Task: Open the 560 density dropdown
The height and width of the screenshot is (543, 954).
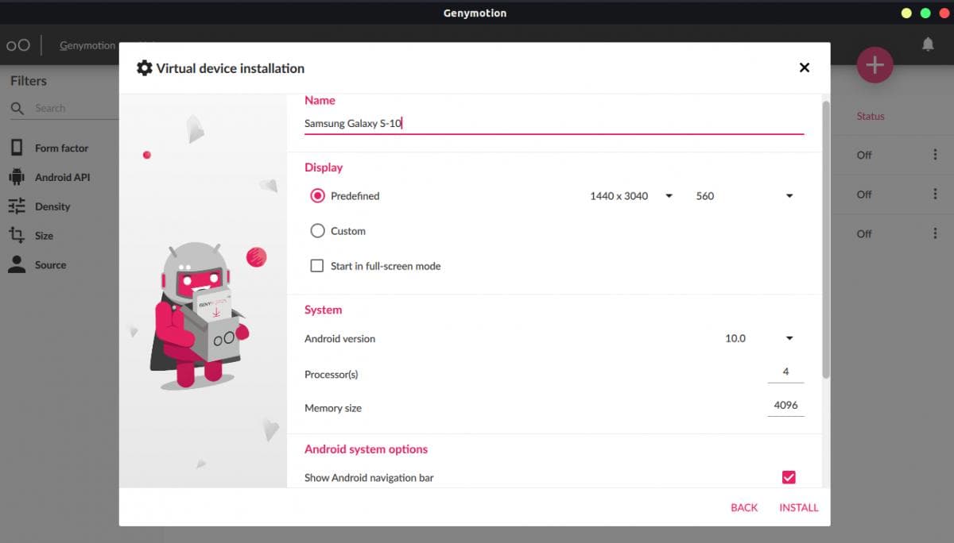Action: 744,196
